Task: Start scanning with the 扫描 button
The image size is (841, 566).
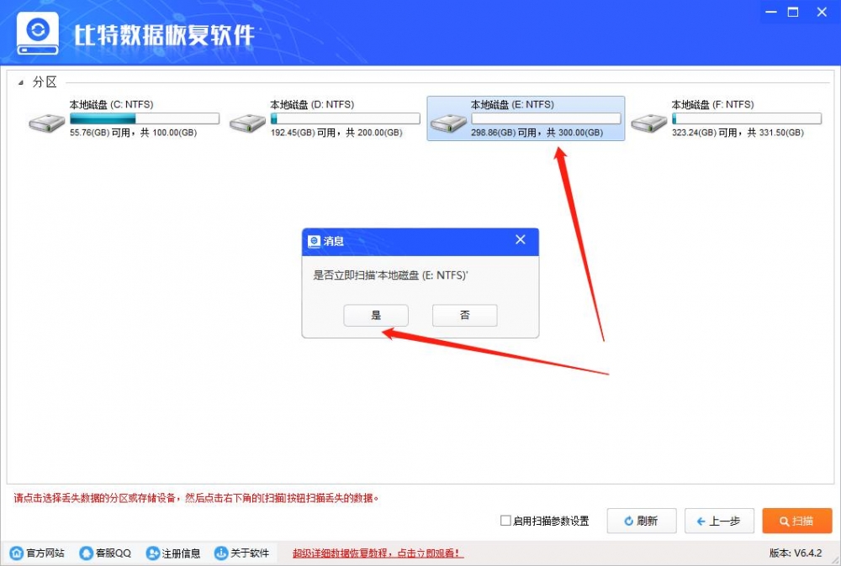Action: click(x=796, y=521)
